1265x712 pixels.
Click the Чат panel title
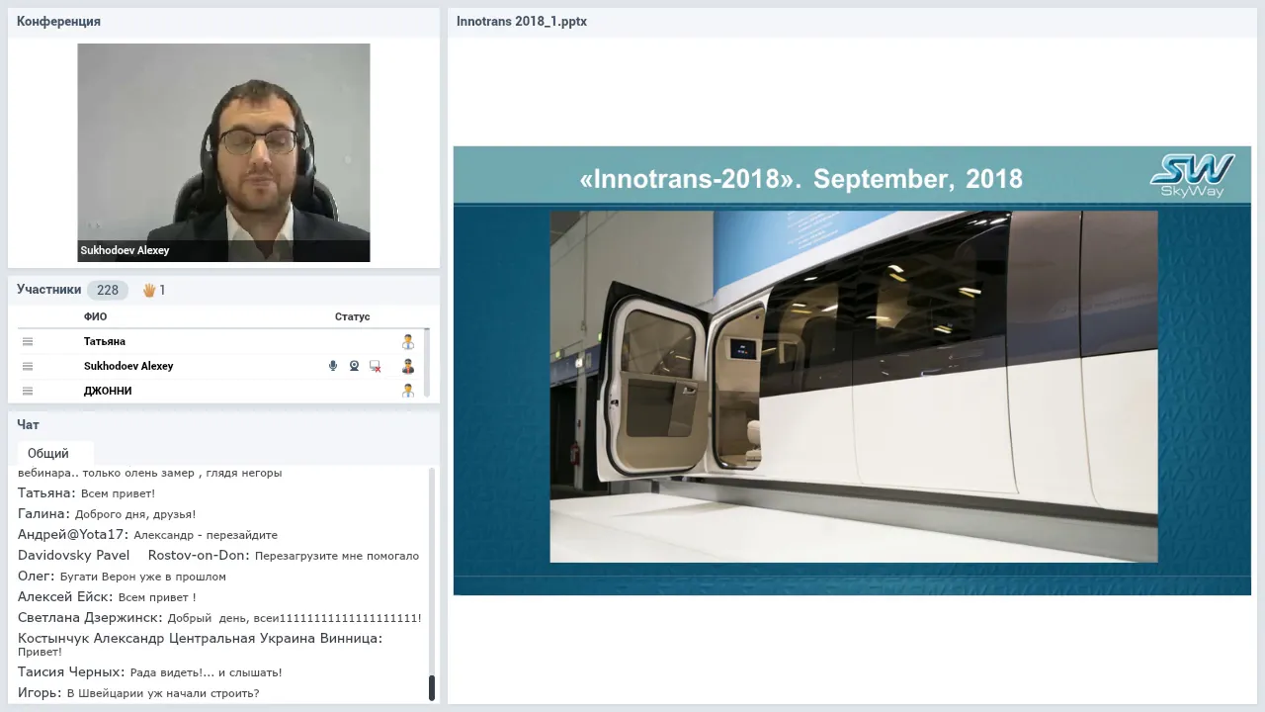28,424
